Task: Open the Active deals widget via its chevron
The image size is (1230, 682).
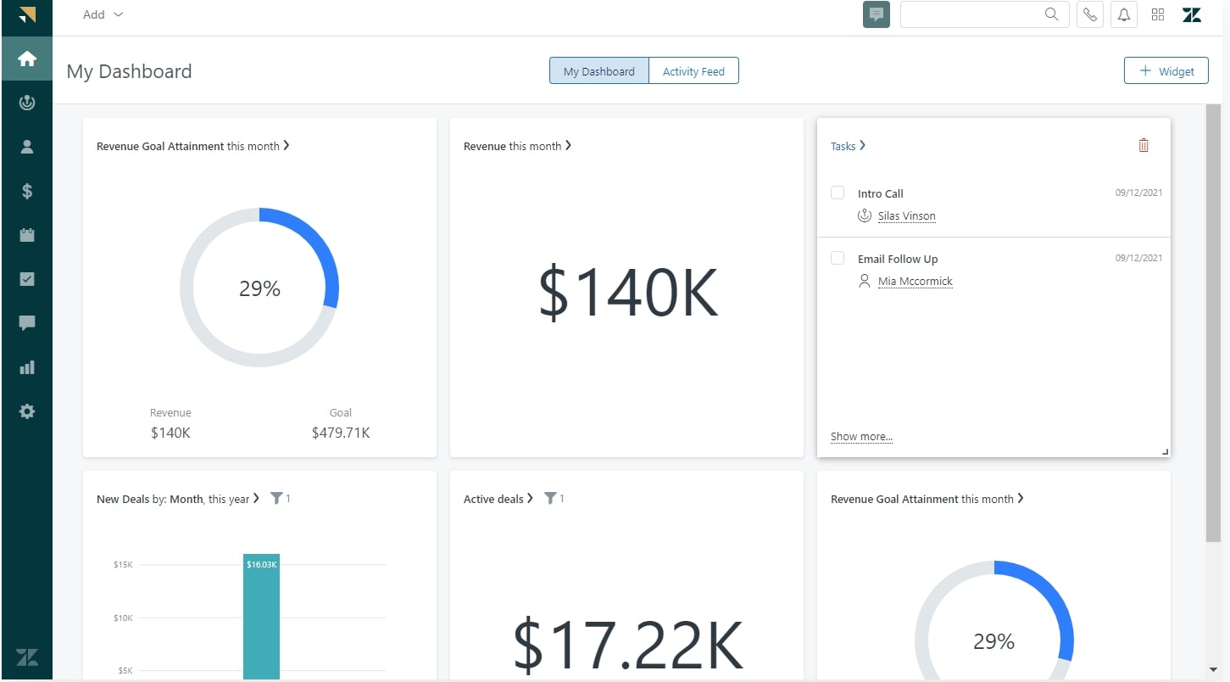Action: tap(530, 499)
